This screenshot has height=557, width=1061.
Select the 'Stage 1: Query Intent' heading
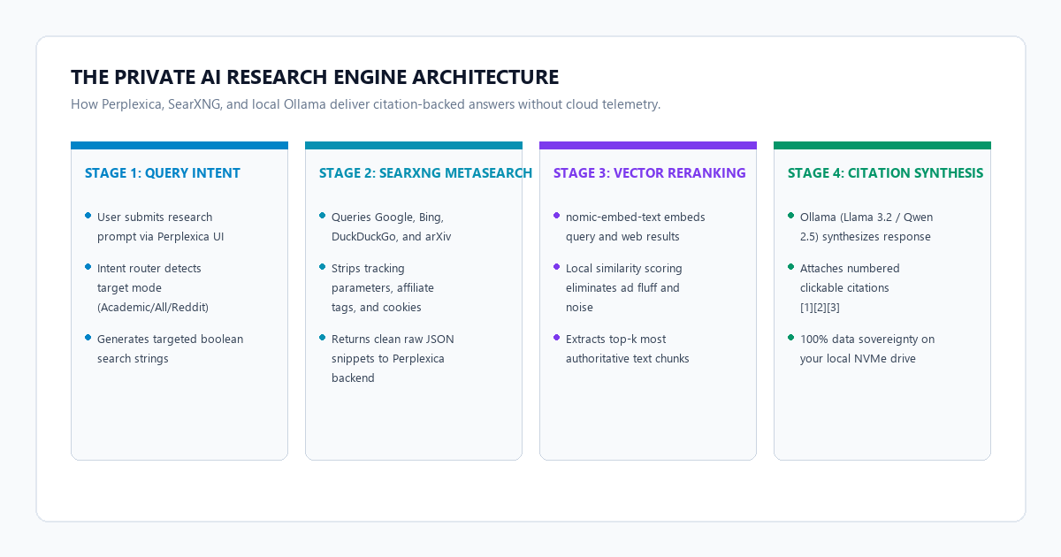click(x=163, y=173)
